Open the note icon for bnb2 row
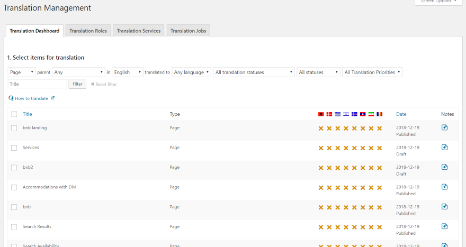 (444, 167)
